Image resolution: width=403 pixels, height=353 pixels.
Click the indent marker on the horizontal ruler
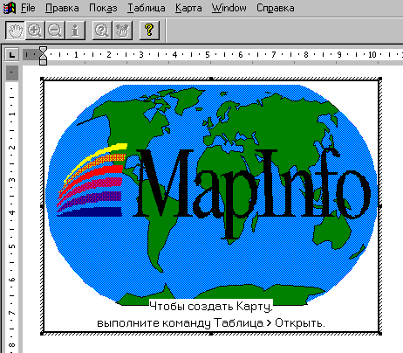43,56
